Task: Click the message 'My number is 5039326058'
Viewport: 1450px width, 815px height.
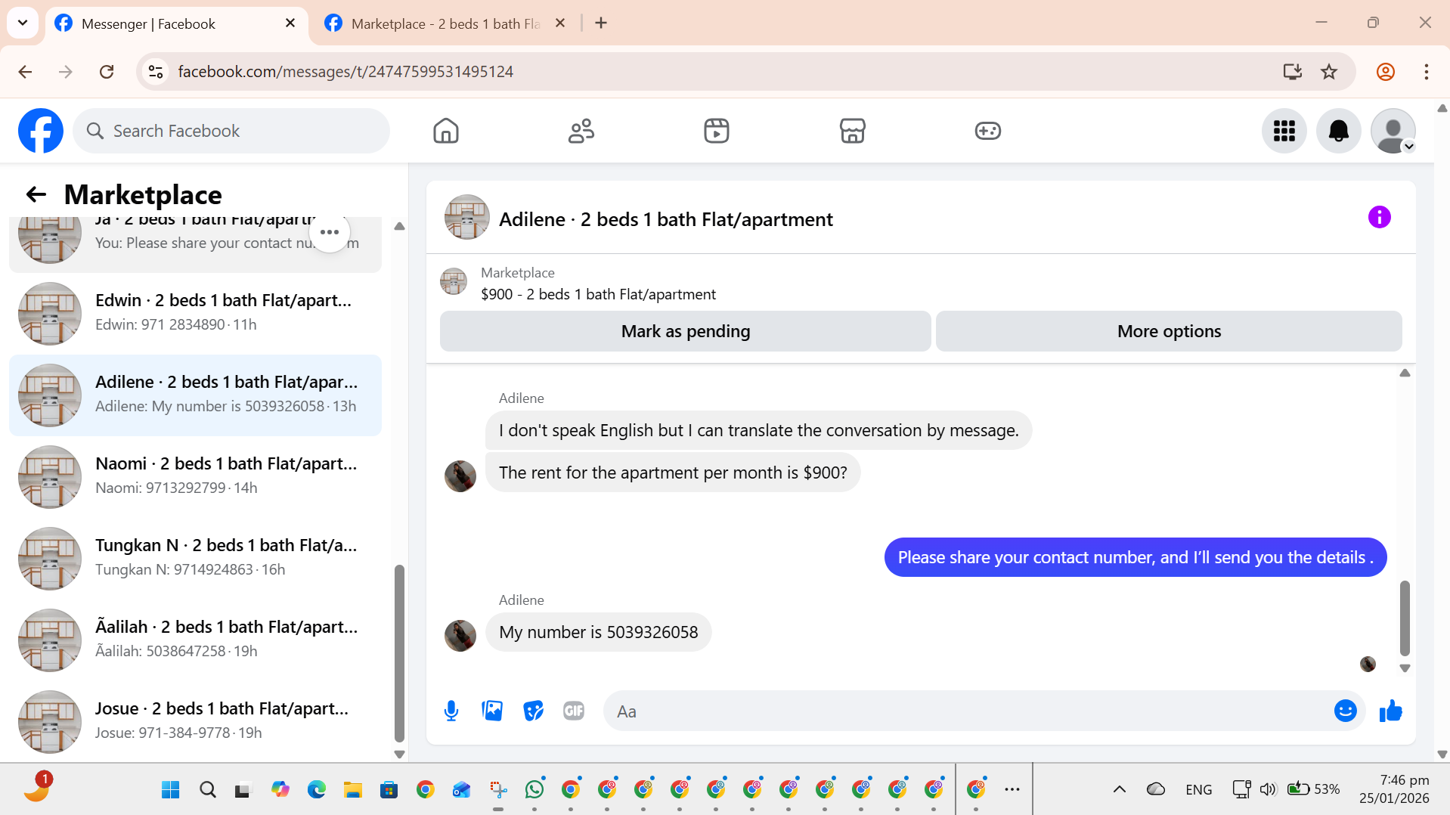Action: pyautogui.click(x=598, y=632)
